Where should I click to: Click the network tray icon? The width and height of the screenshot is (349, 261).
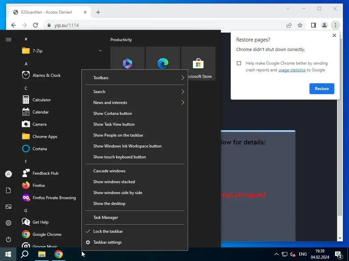[x=285, y=254]
